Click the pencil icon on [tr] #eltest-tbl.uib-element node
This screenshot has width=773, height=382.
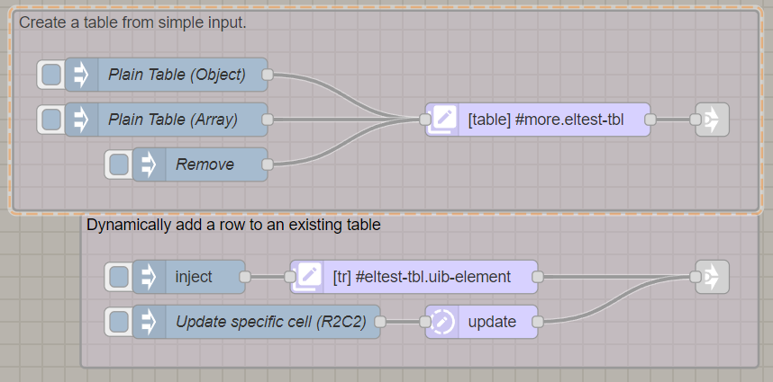307,277
